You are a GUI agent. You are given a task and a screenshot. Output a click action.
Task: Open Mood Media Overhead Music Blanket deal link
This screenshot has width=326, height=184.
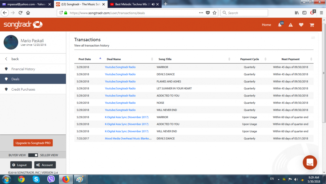click(x=128, y=139)
